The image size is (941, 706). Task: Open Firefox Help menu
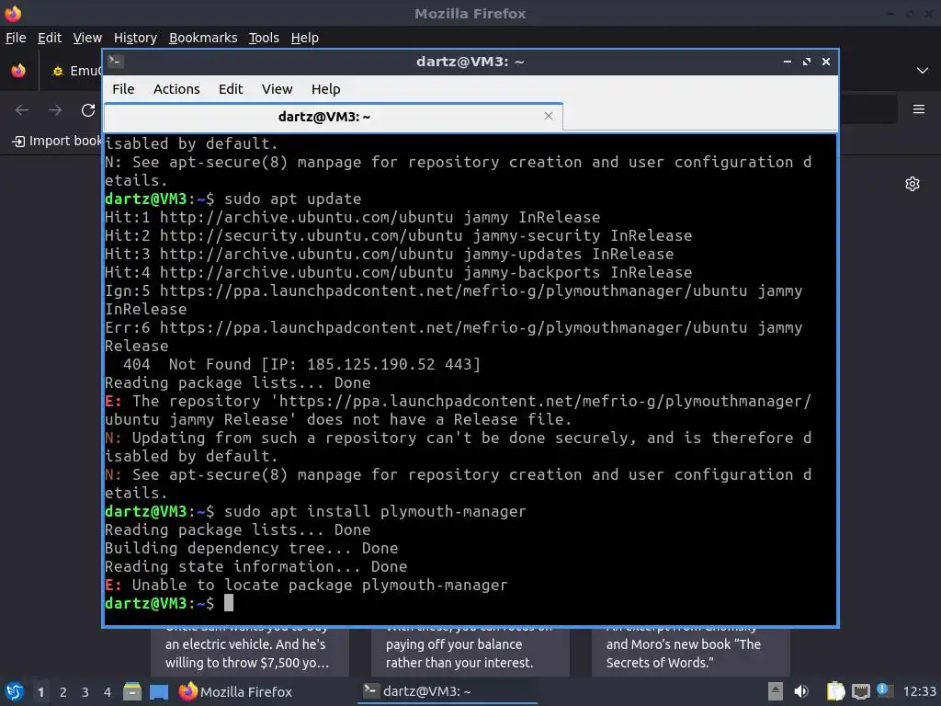[x=304, y=38]
